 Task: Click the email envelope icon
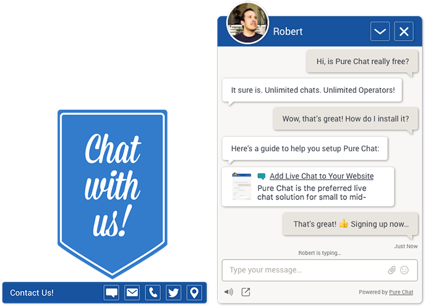(132, 293)
